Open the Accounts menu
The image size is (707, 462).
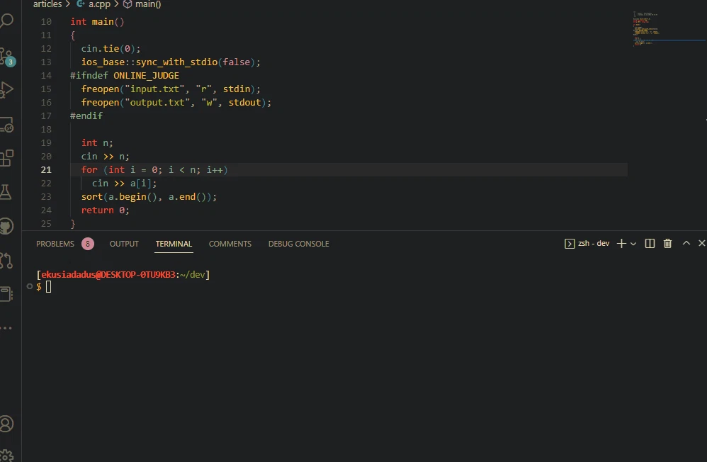(x=6, y=424)
